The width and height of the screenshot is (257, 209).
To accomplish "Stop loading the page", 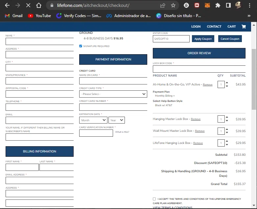I will 28,5.
